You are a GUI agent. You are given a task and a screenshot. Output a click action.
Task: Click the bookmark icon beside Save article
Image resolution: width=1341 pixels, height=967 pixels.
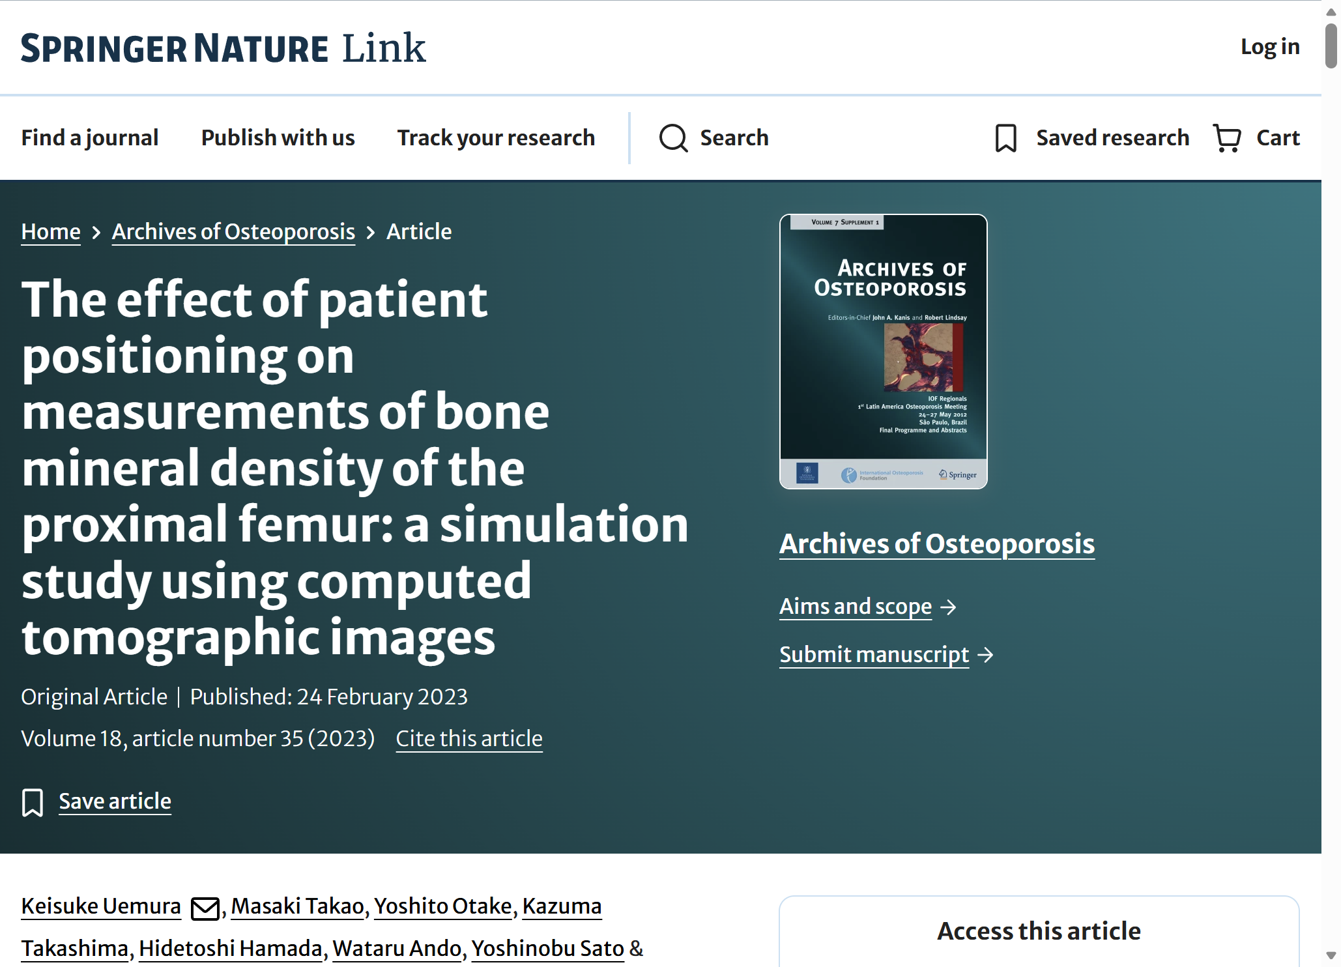point(33,802)
